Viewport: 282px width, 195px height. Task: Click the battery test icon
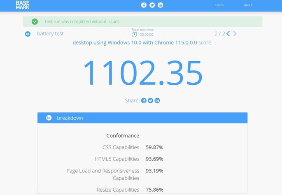coord(28,34)
